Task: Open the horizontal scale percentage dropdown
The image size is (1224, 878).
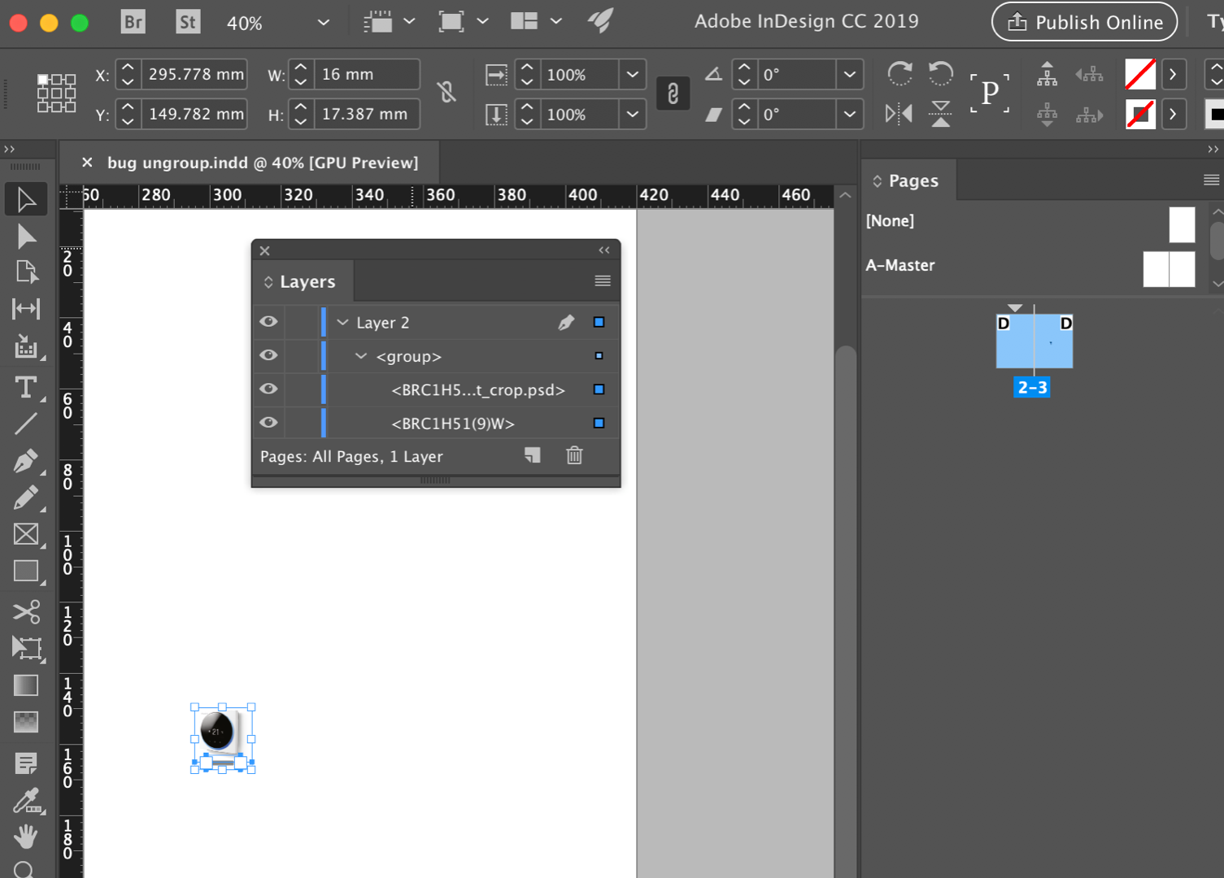Action: [x=633, y=74]
